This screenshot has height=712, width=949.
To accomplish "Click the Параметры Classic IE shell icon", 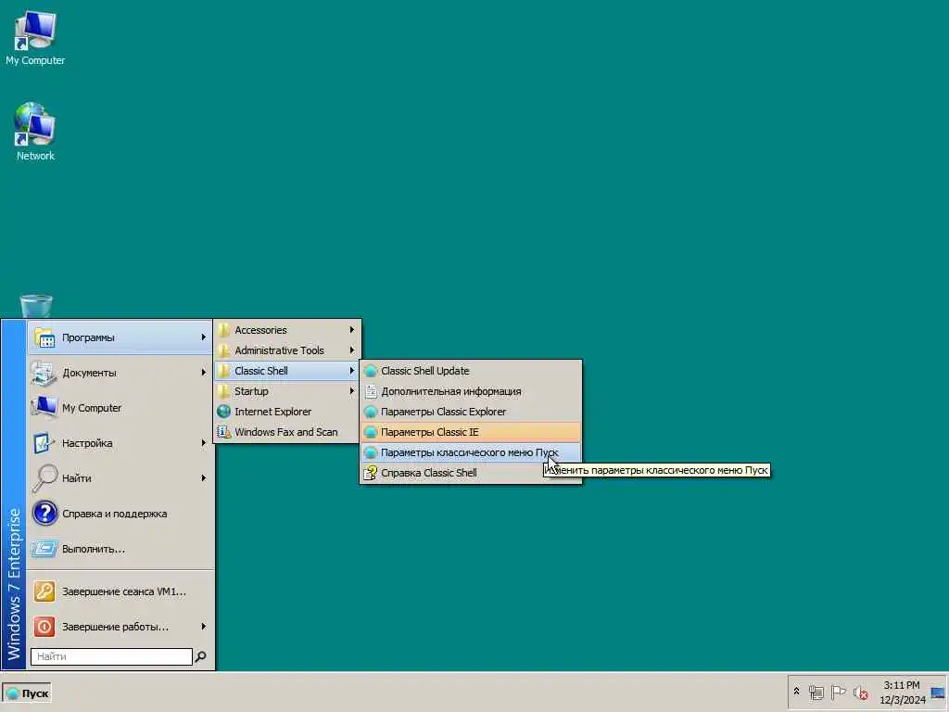I will point(371,432).
